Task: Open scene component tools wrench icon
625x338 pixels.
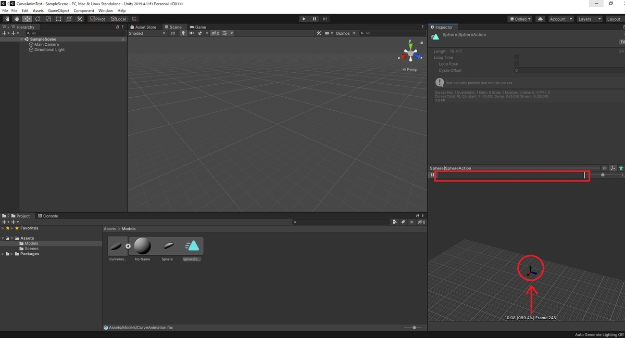Action: (319, 33)
